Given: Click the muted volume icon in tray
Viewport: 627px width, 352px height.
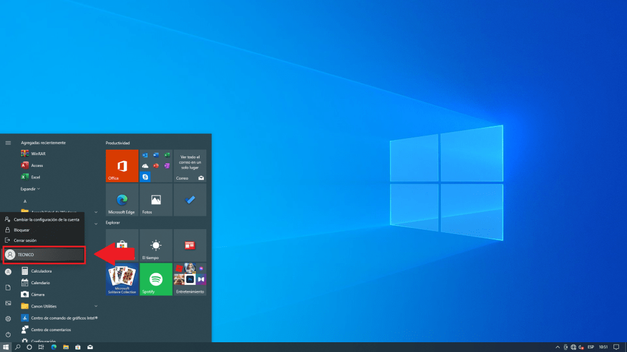Looking at the screenshot, I should pyautogui.click(x=580, y=347).
